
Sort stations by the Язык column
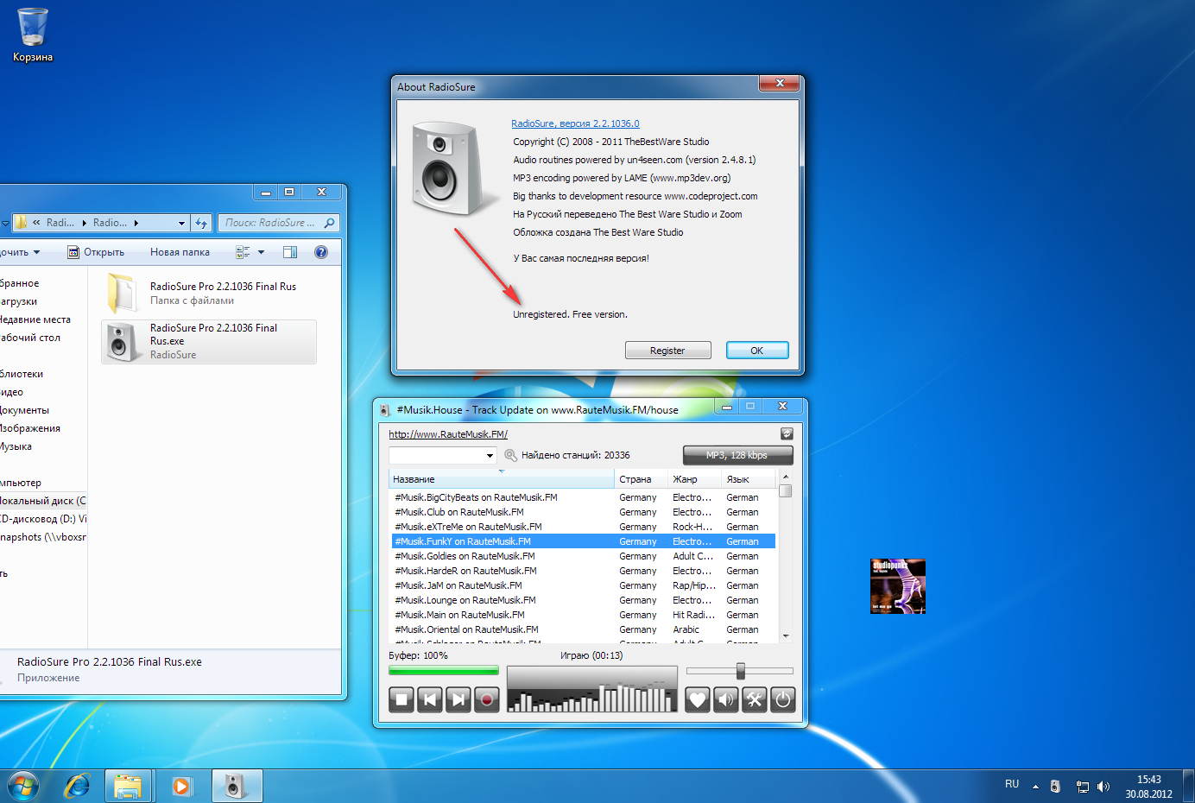(x=749, y=479)
